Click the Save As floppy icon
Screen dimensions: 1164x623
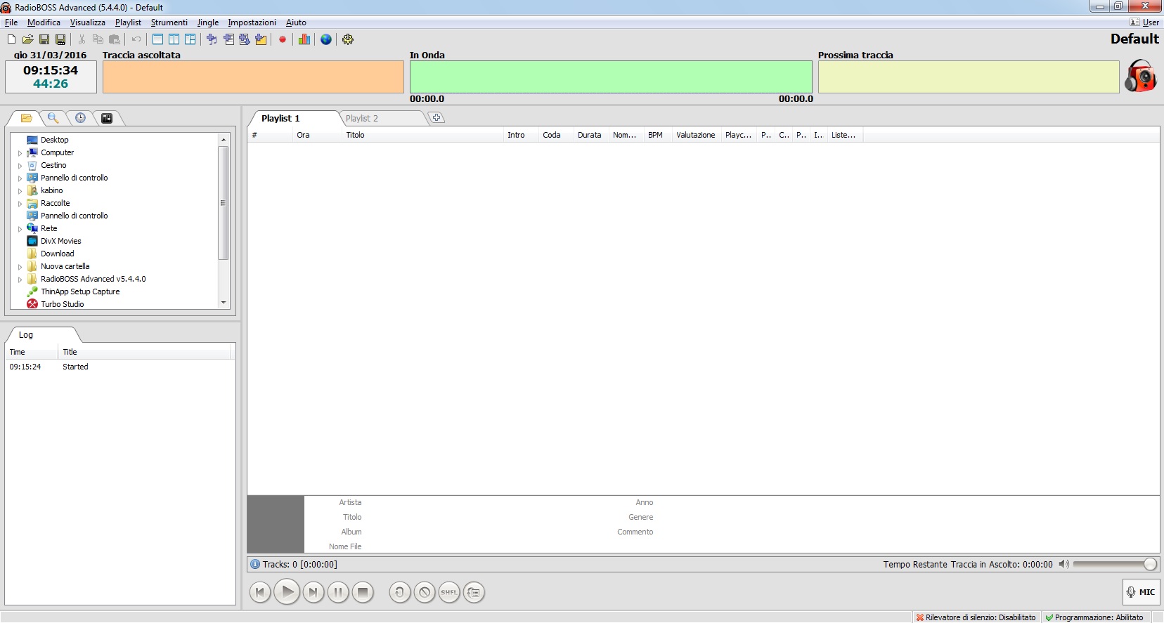(x=60, y=39)
